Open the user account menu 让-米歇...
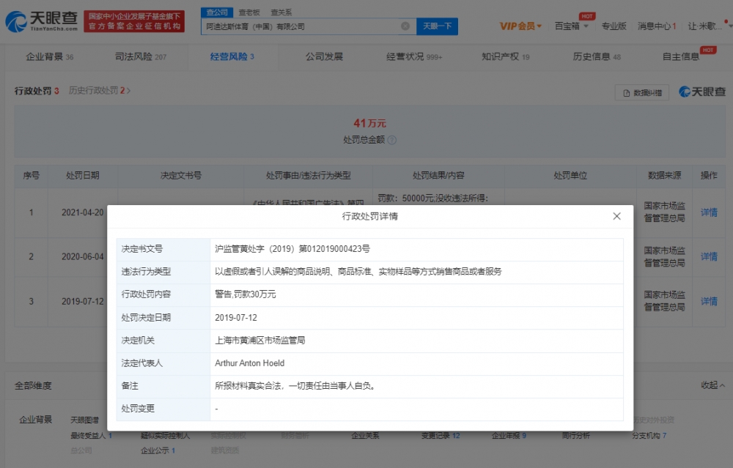 pyautogui.click(x=704, y=26)
